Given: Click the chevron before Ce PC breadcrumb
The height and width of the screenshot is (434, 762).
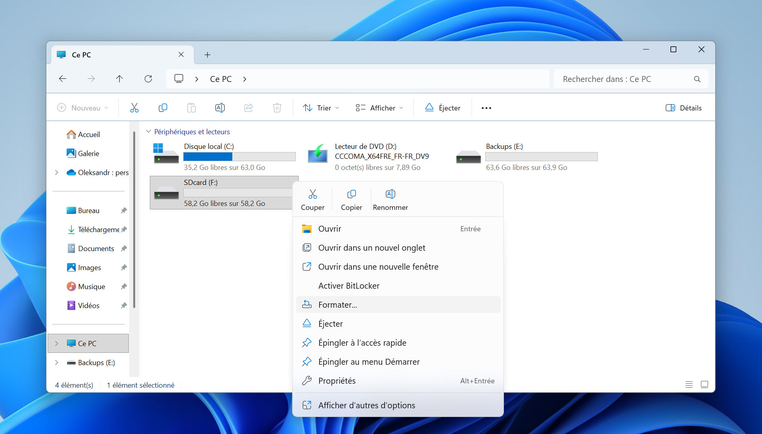Looking at the screenshot, I should click(x=197, y=79).
